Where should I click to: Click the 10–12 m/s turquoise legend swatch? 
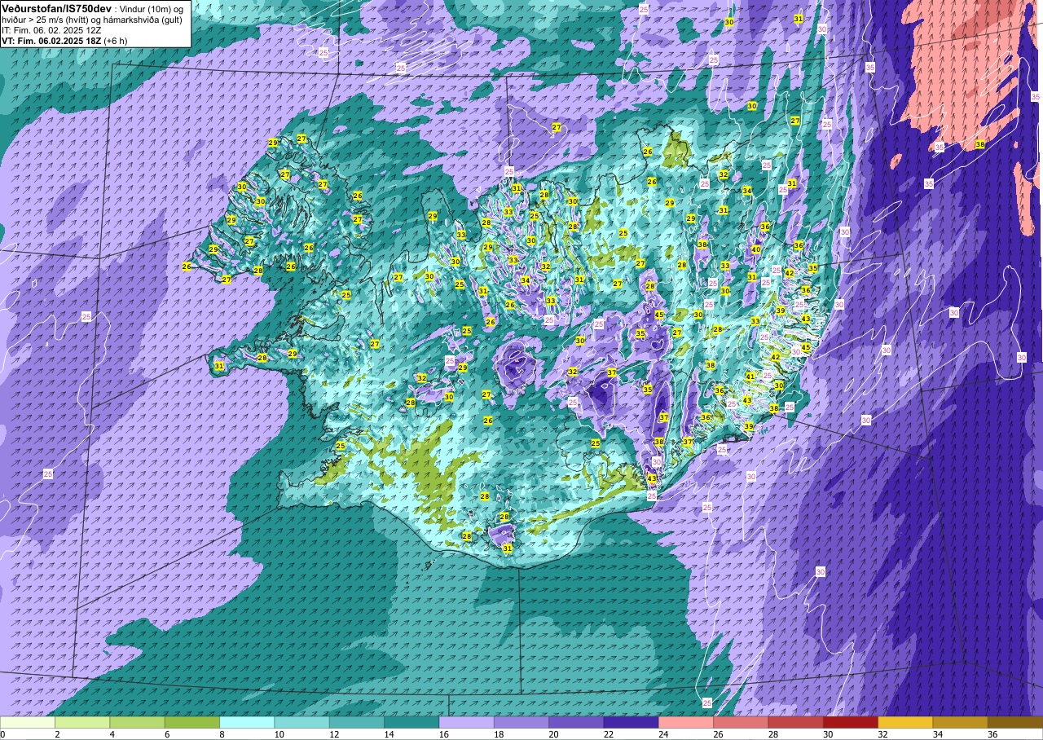tap(301, 722)
